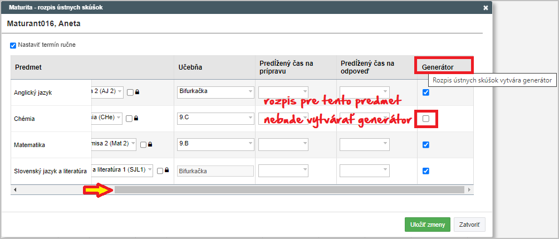
Task: Open preparation time dropdown for Slovenský jazyk
Action: [x=283, y=171]
